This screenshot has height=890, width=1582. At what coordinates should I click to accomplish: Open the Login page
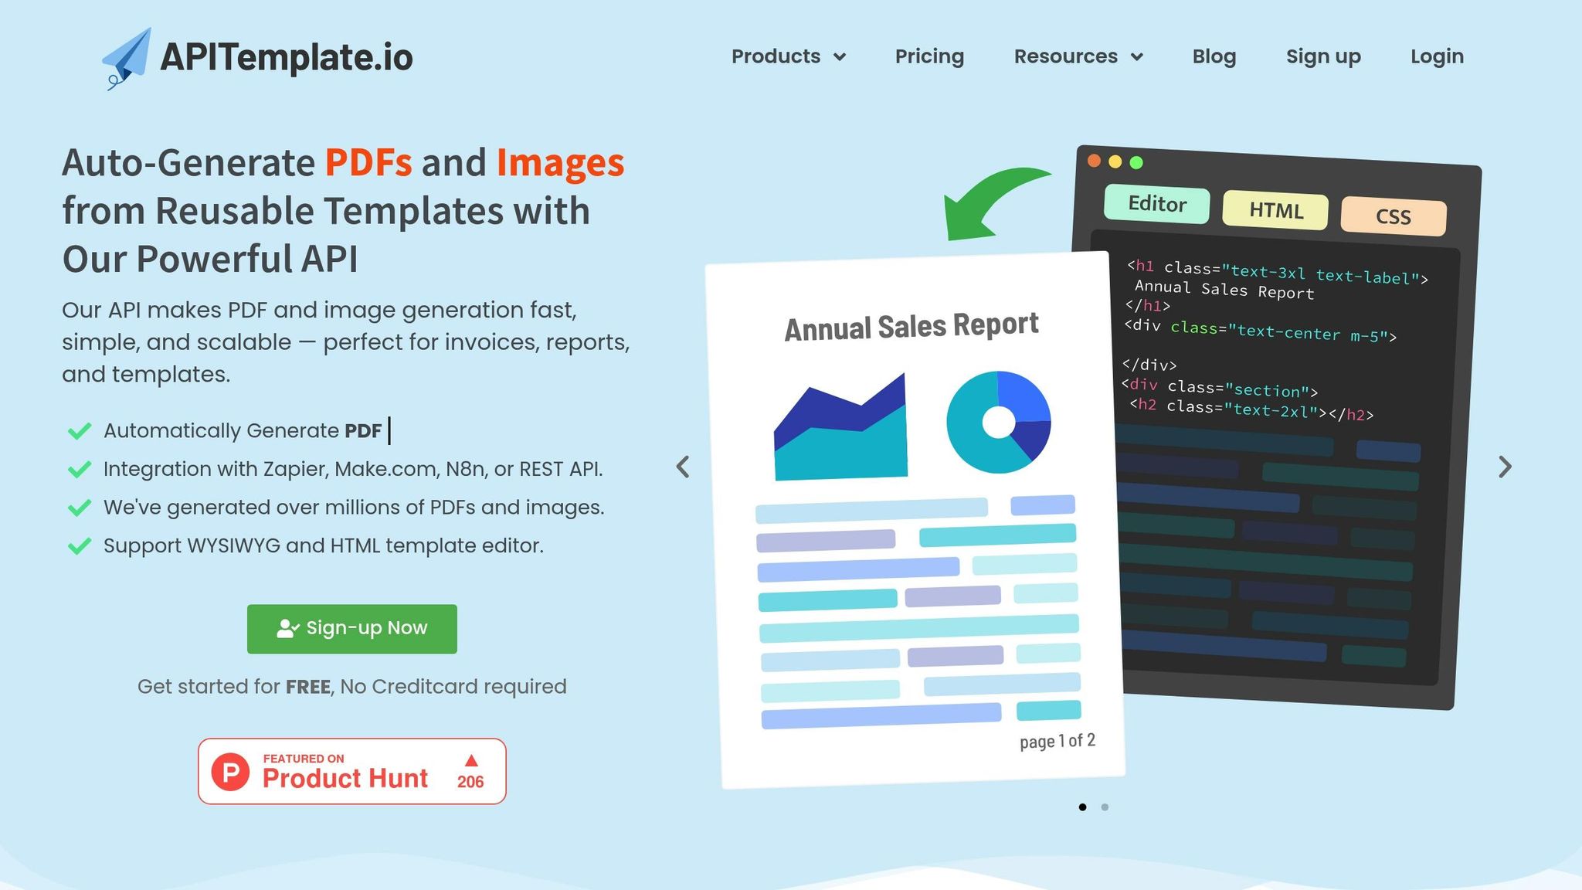click(x=1437, y=56)
